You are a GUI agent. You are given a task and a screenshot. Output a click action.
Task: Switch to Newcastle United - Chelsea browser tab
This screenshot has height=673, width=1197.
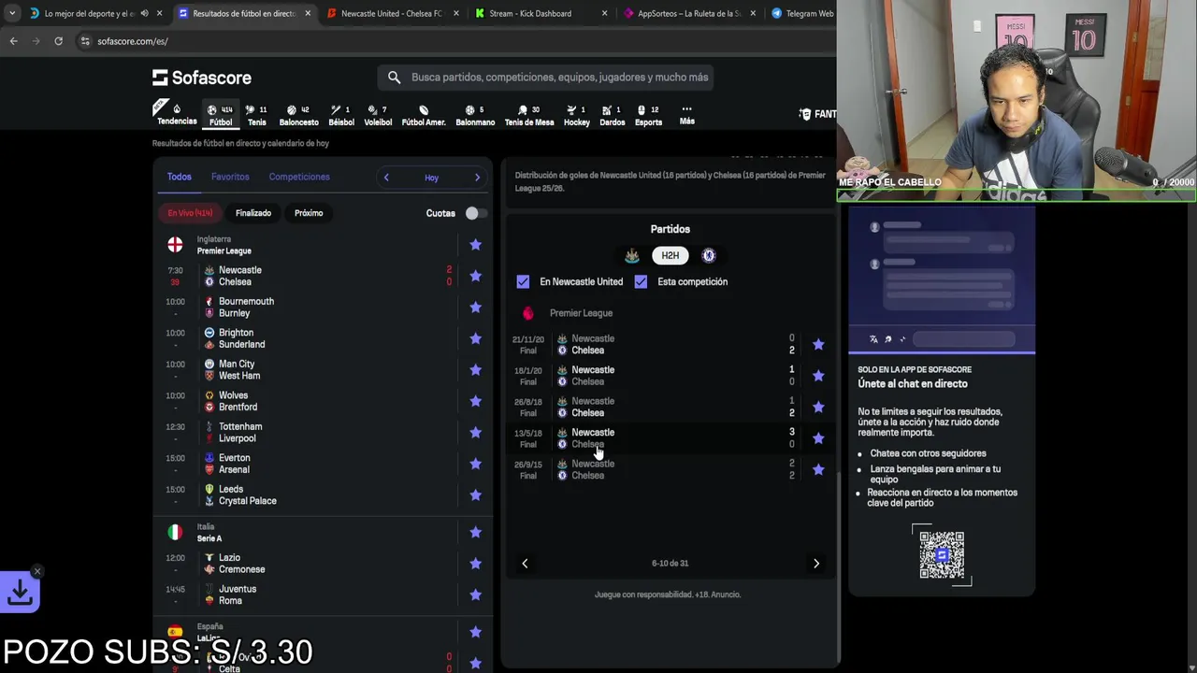point(392,13)
